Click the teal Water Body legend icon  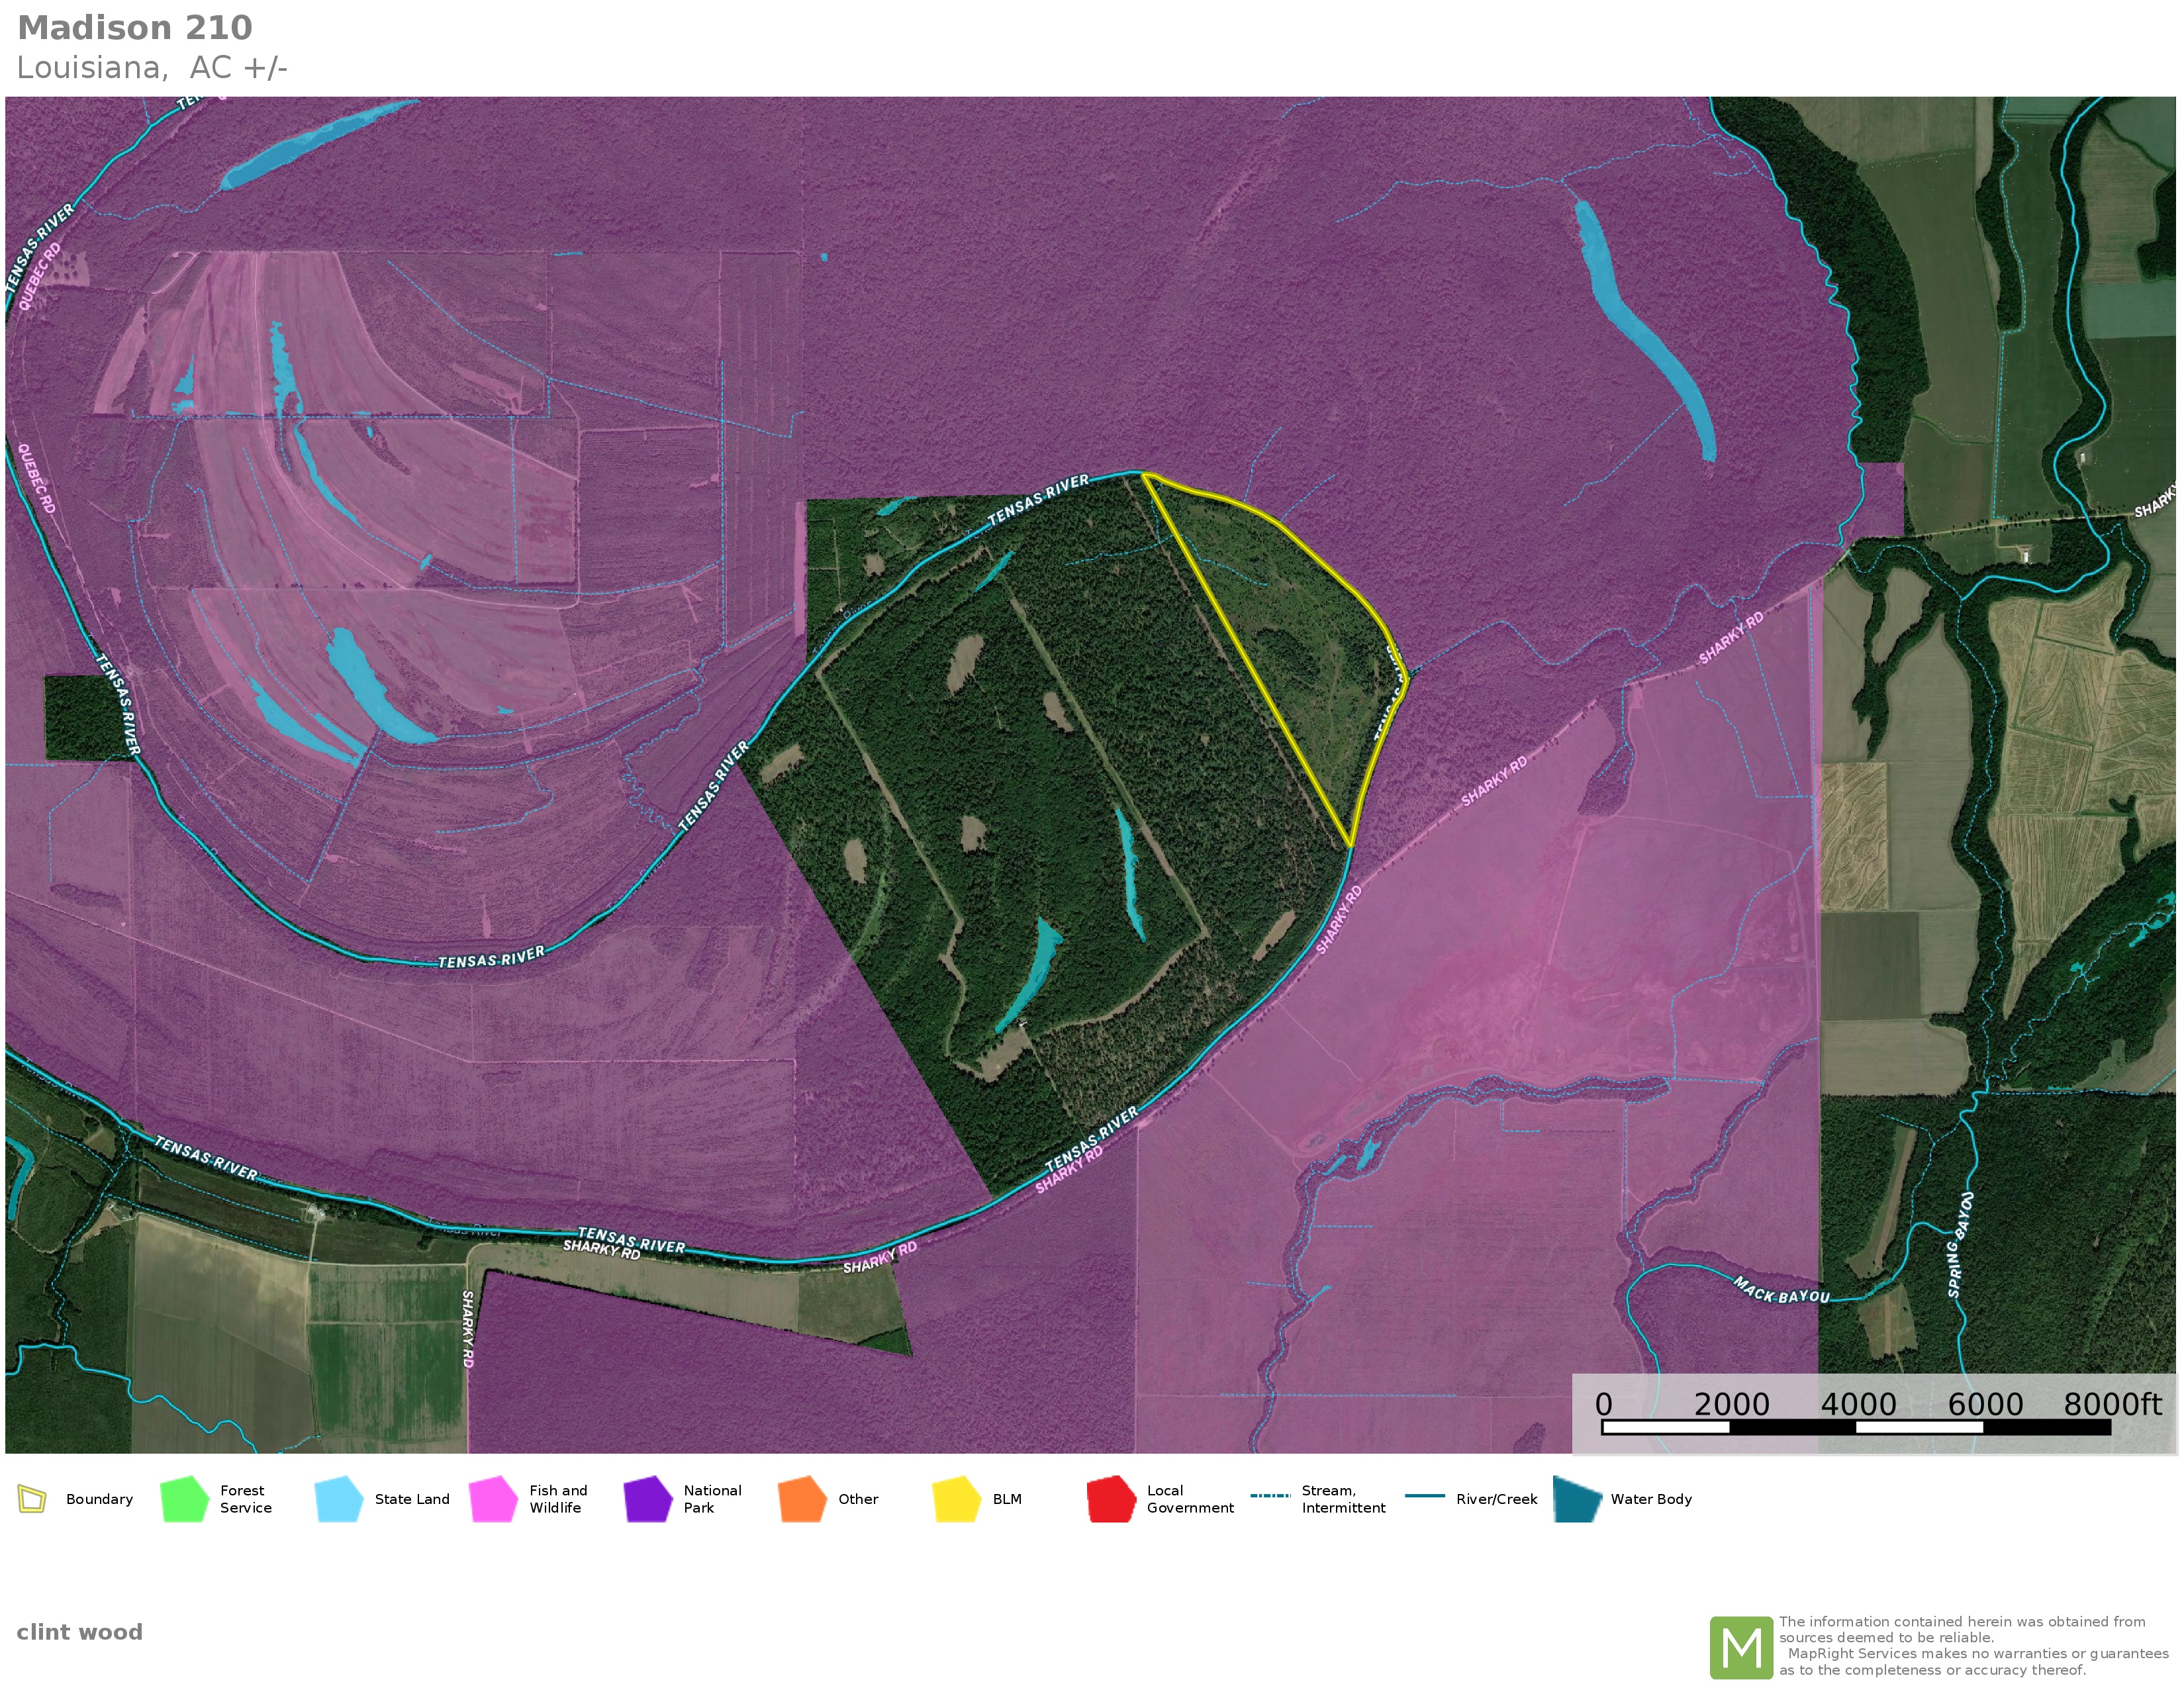click(x=1577, y=1499)
